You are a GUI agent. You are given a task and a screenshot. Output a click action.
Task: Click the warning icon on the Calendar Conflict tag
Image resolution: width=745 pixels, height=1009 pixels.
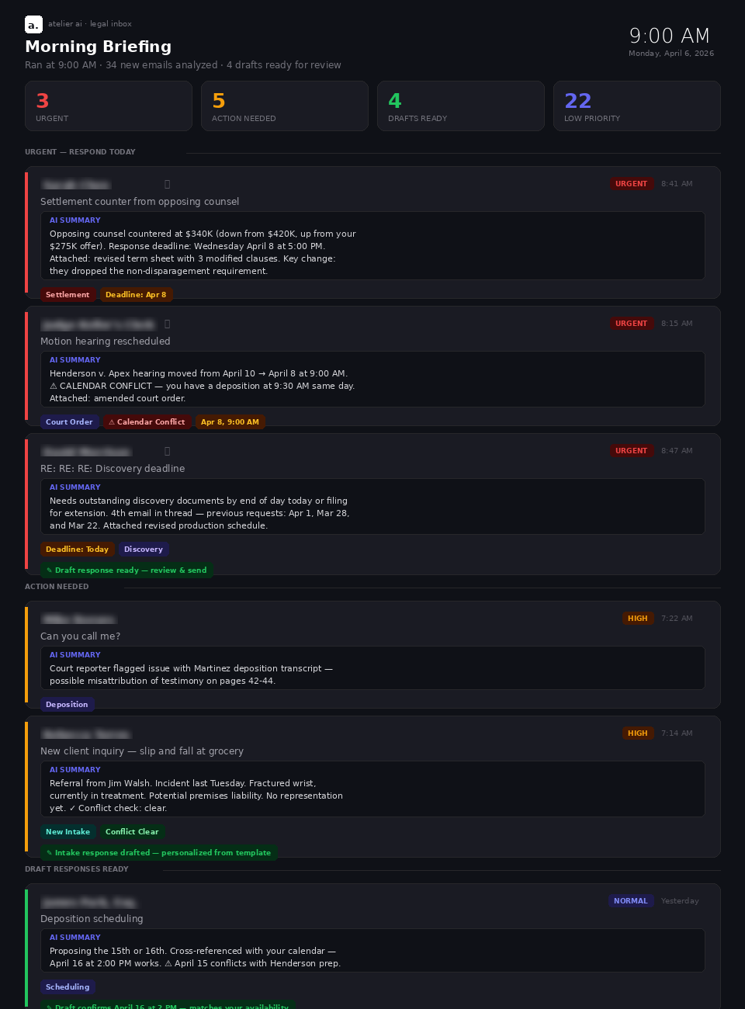coord(111,421)
